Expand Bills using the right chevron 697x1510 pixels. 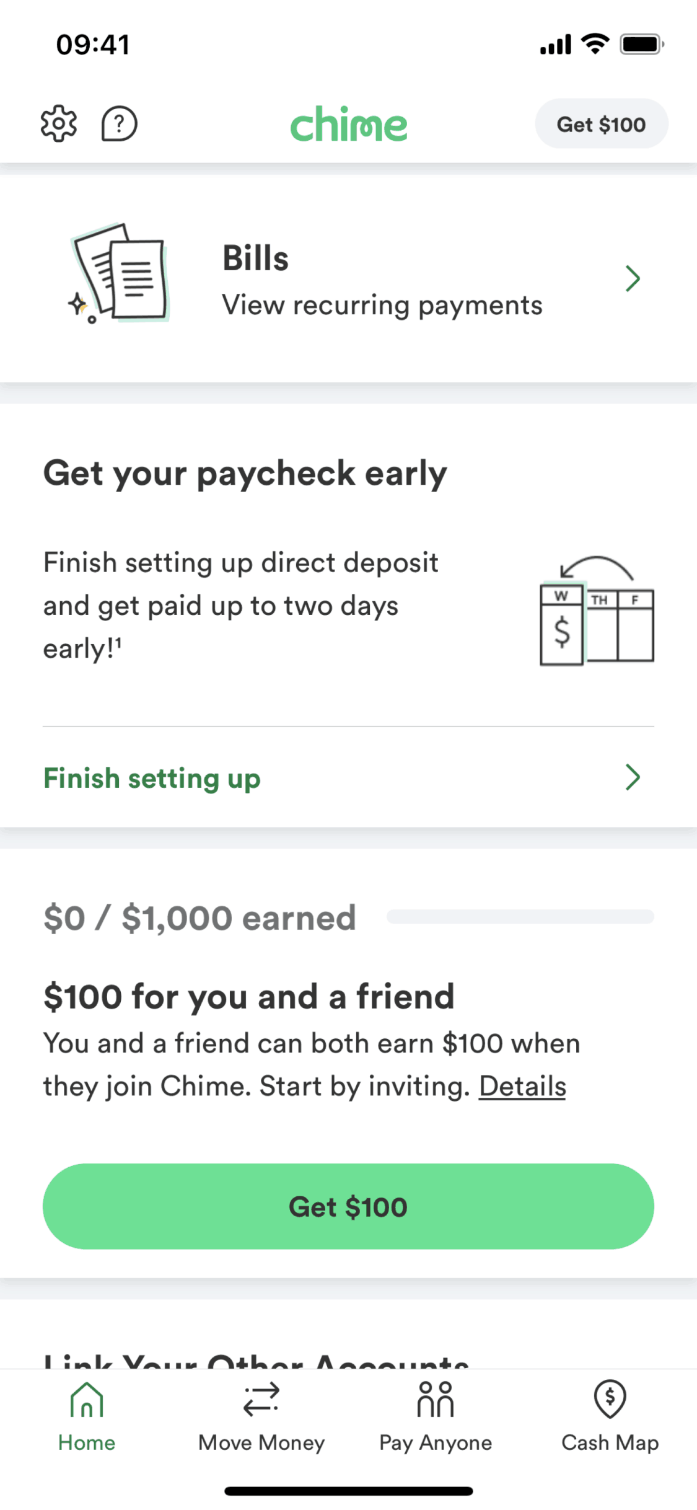pyautogui.click(x=632, y=278)
